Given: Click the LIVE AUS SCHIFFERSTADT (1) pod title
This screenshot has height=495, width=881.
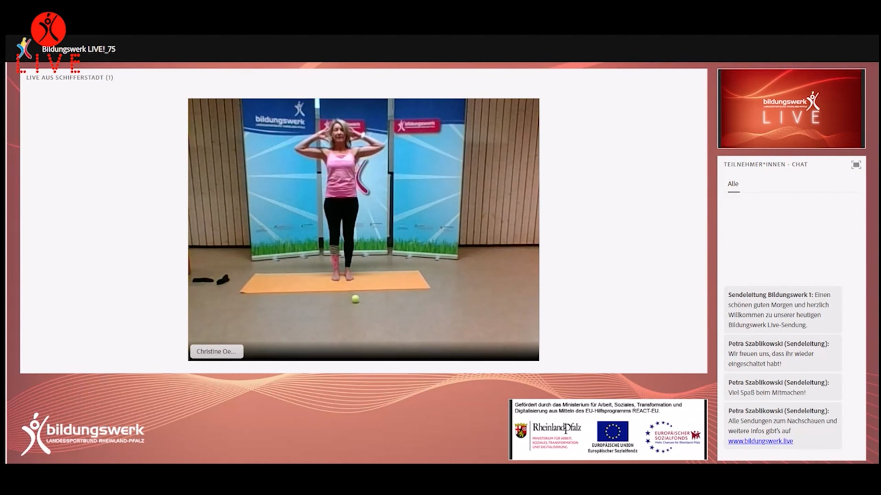Looking at the screenshot, I should [x=70, y=78].
